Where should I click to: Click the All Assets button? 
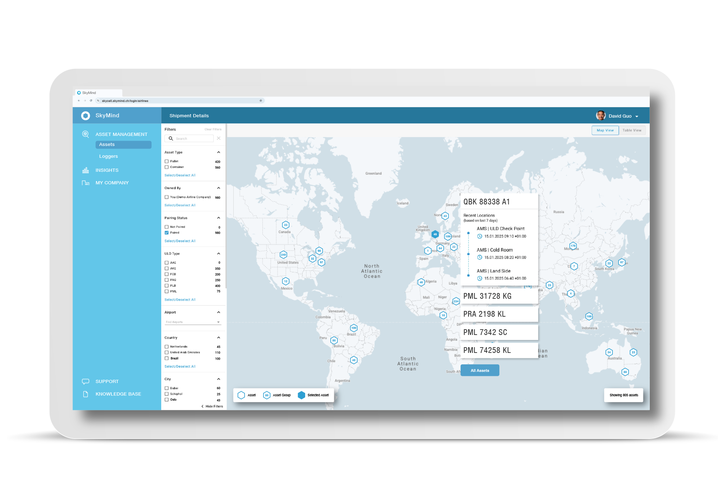[480, 370]
